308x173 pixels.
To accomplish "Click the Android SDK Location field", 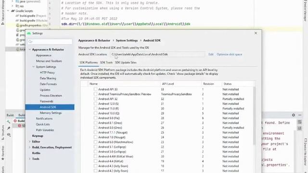I will click(157, 54).
